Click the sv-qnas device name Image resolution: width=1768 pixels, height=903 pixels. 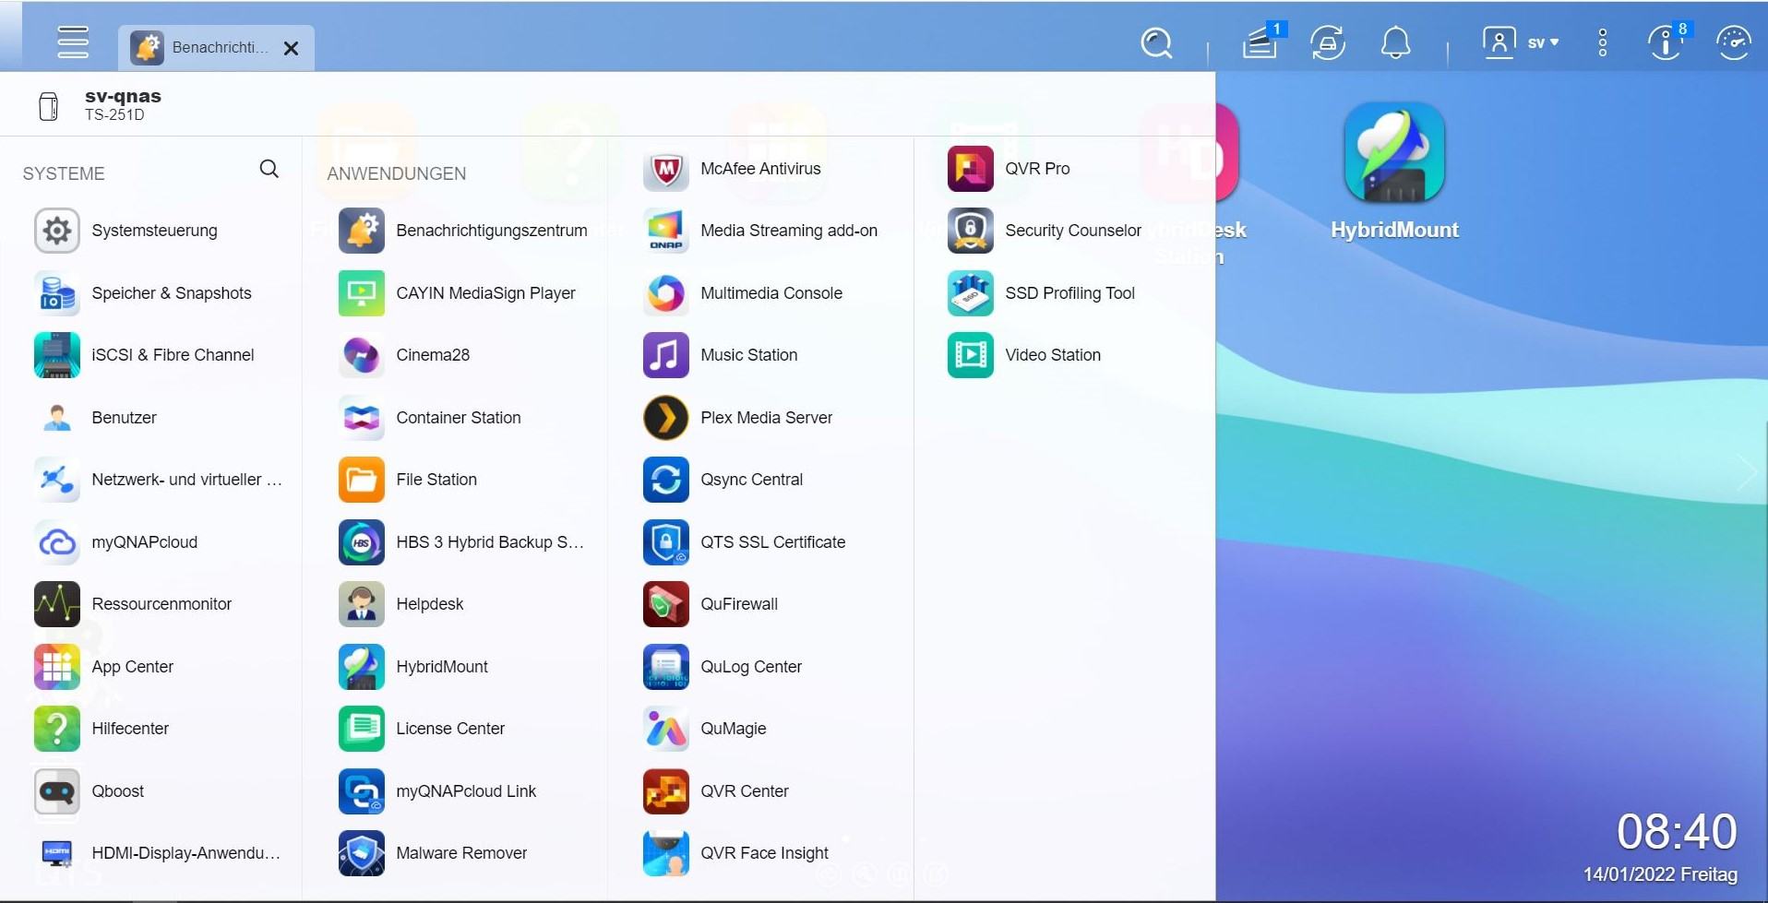(x=123, y=96)
